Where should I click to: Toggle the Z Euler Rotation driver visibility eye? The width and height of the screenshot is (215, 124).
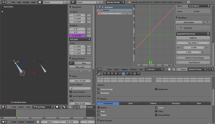point(99,13)
